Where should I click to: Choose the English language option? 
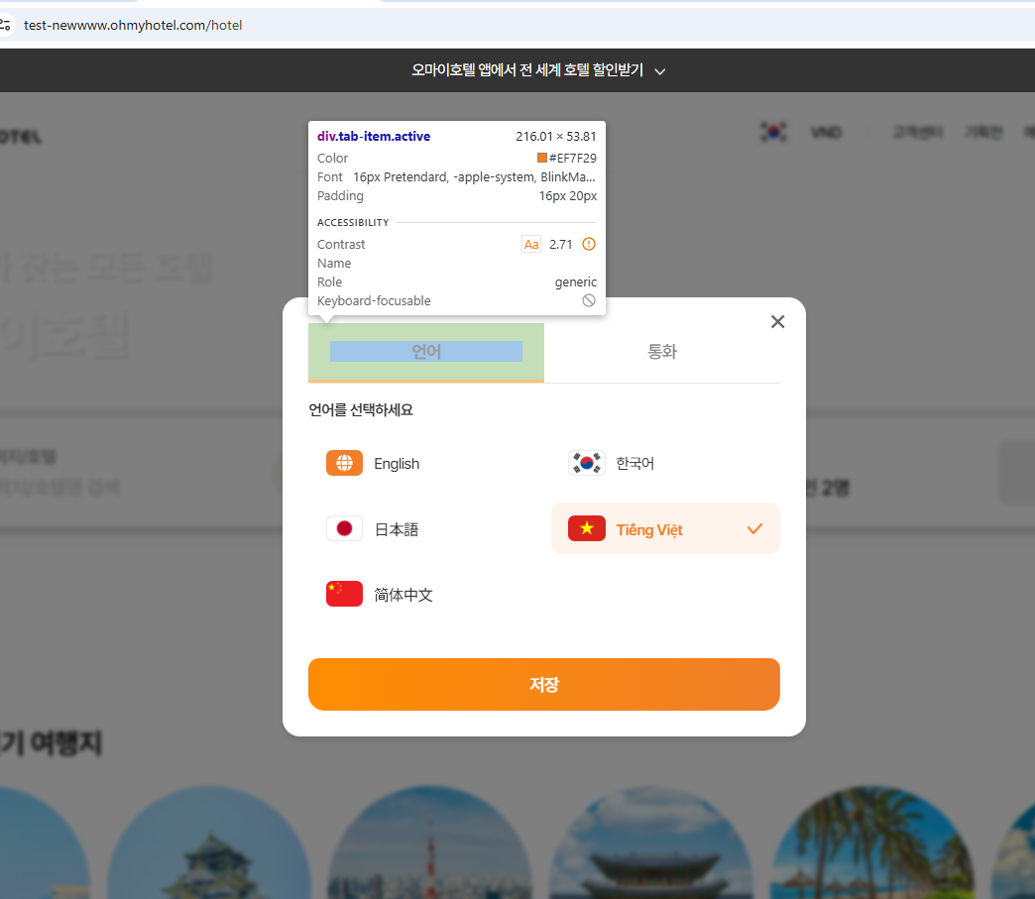(x=428, y=463)
